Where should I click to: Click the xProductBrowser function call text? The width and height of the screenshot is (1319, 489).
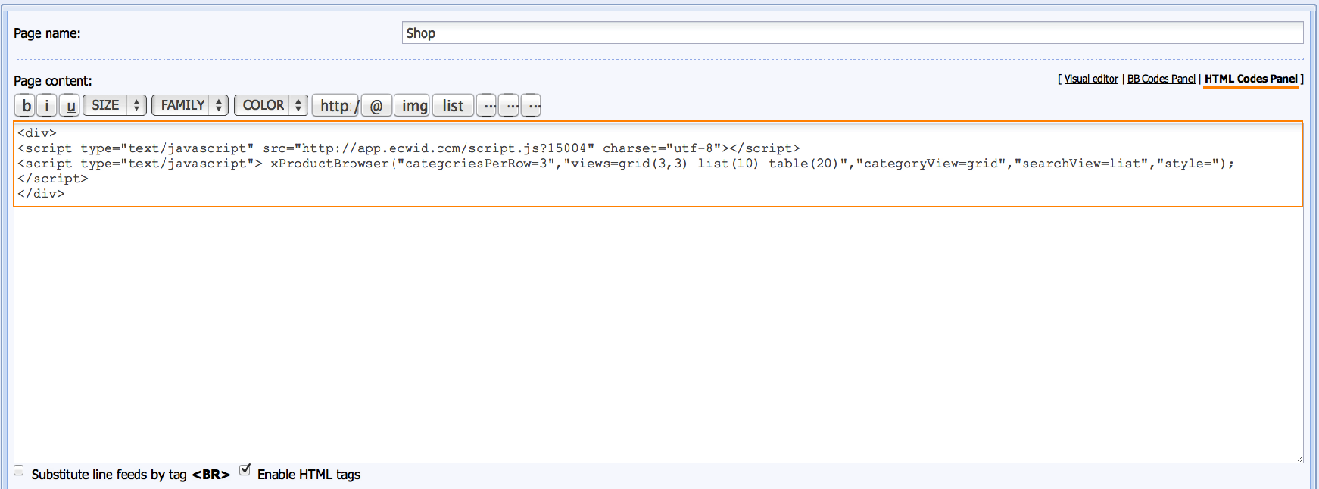[x=329, y=164]
